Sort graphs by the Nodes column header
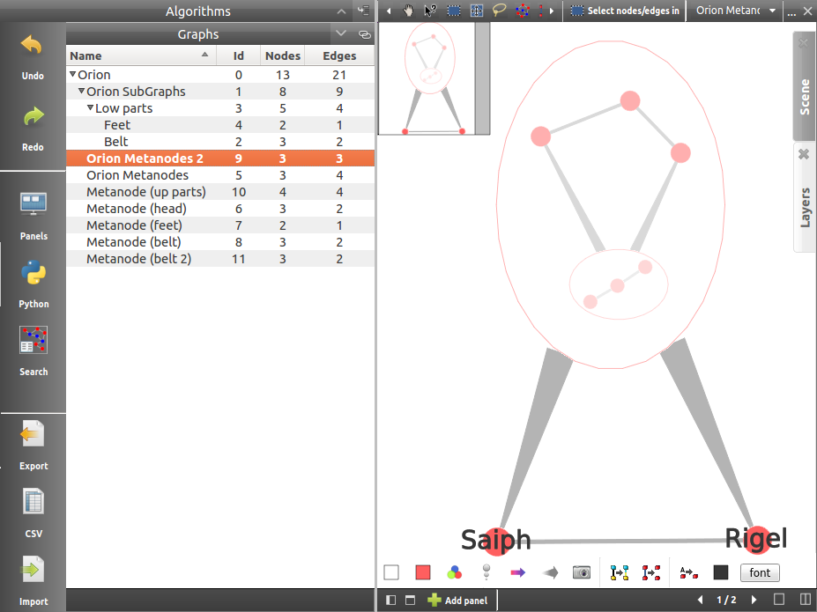The image size is (817, 612). tap(283, 55)
